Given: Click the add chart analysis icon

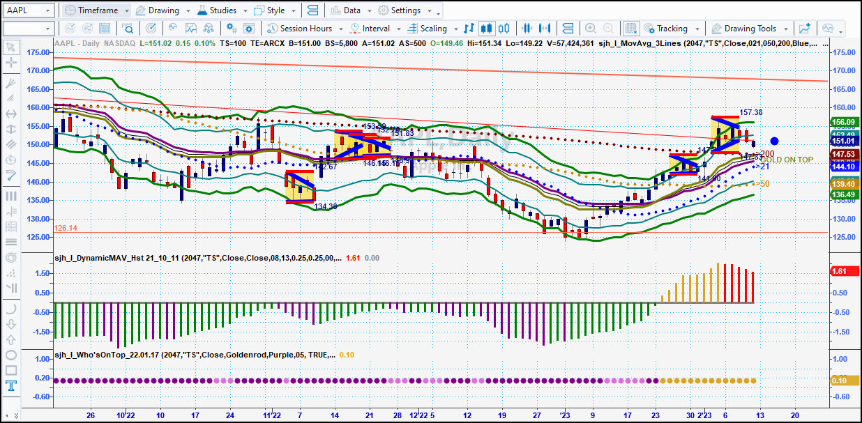Looking at the screenshot, I should (805, 29).
